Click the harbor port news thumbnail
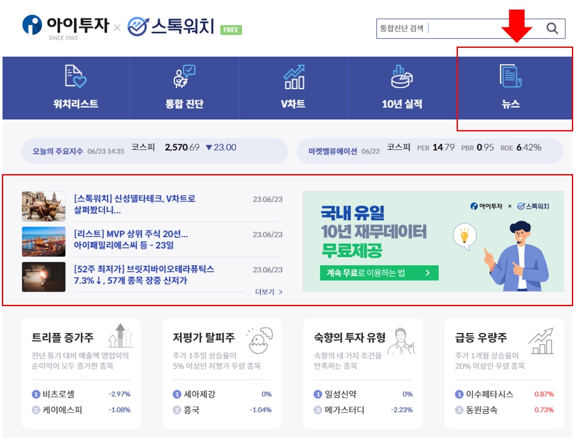 44,242
